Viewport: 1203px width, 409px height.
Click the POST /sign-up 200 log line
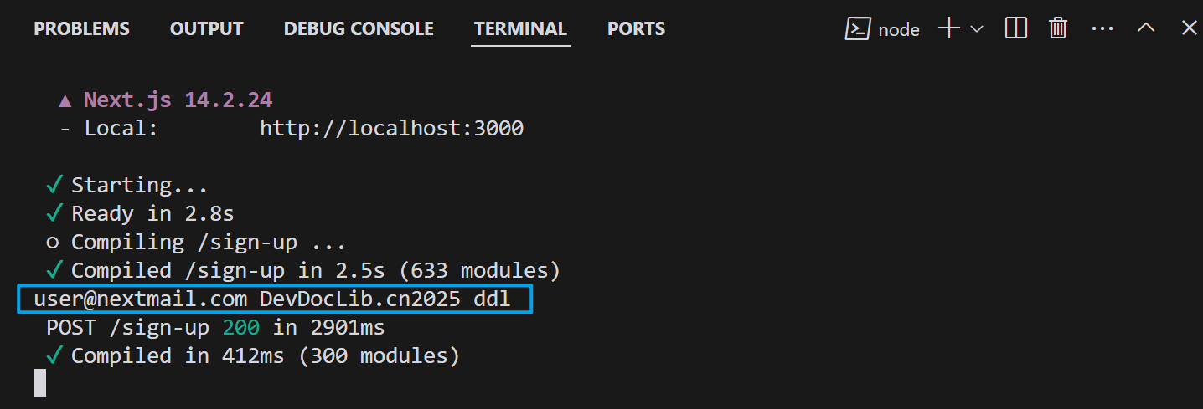coord(215,327)
